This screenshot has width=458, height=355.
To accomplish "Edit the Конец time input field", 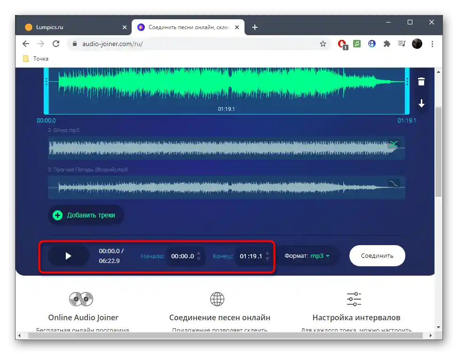I will coord(251,256).
